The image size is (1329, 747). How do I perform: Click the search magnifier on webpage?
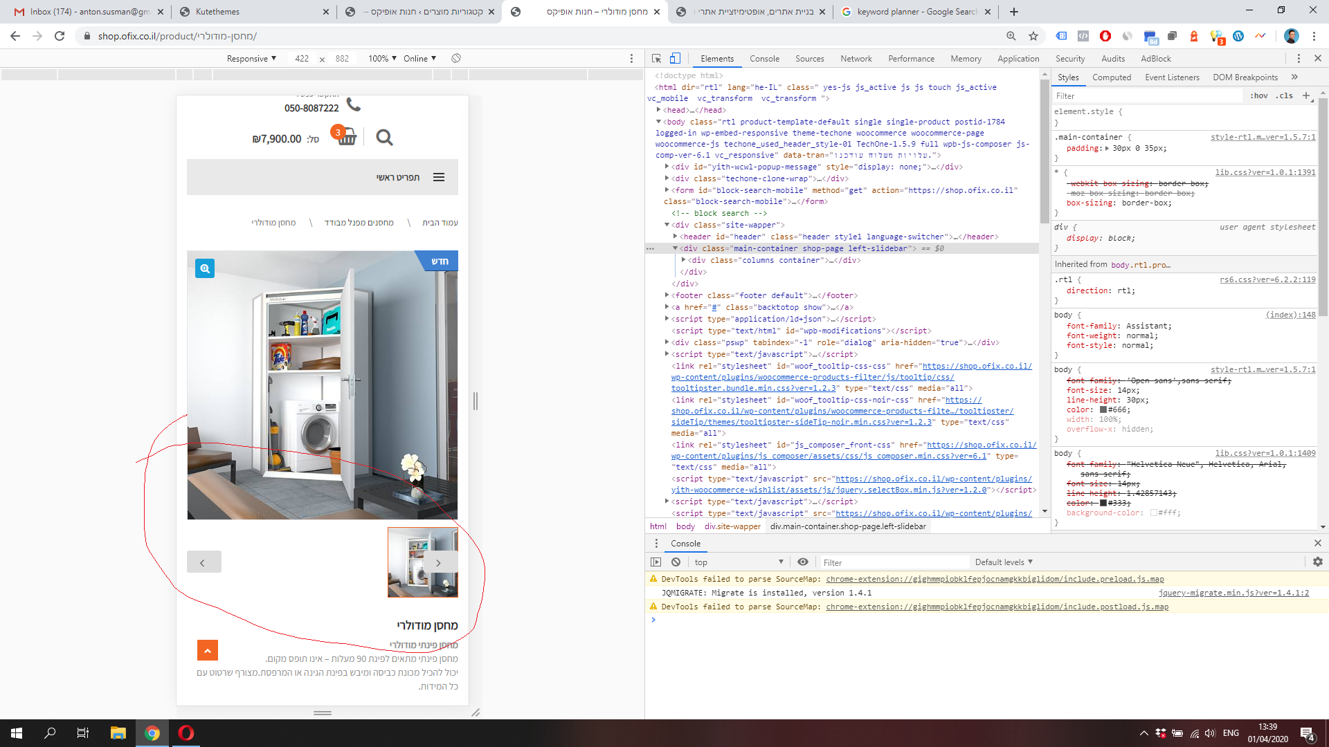[384, 138]
